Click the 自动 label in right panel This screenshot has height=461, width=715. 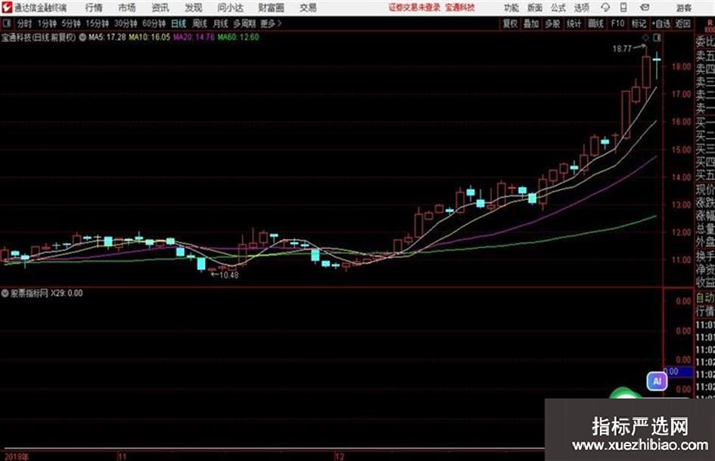705,297
